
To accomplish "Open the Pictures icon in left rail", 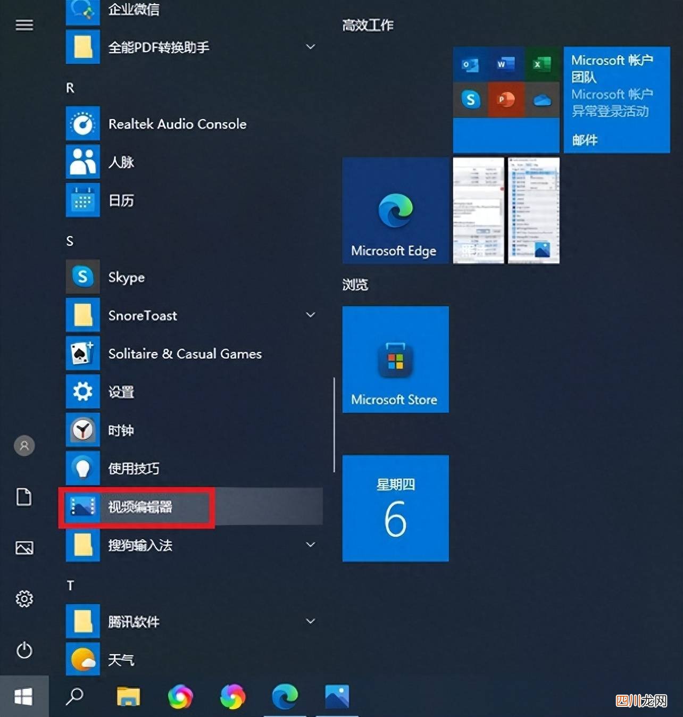I will 24,548.
